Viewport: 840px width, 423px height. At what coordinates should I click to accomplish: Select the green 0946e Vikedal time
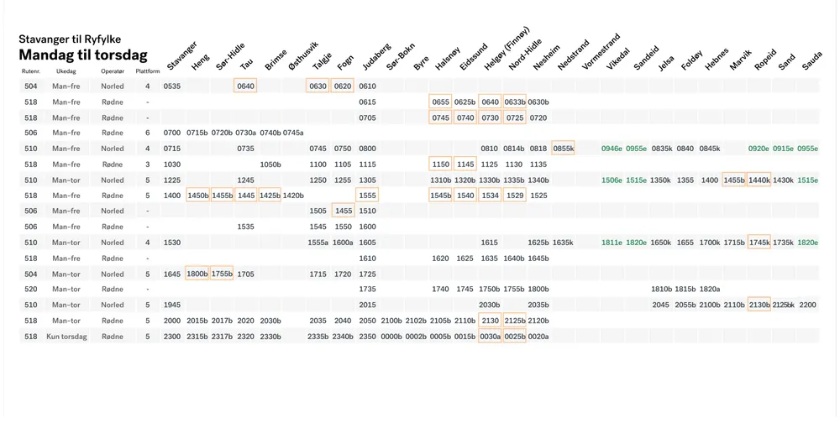(612, 149)
